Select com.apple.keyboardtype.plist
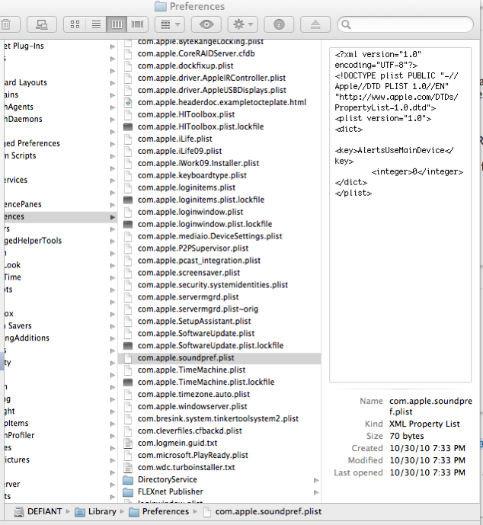Image resolution: width=483 pixels, height=525 pixels. point(192,175)
